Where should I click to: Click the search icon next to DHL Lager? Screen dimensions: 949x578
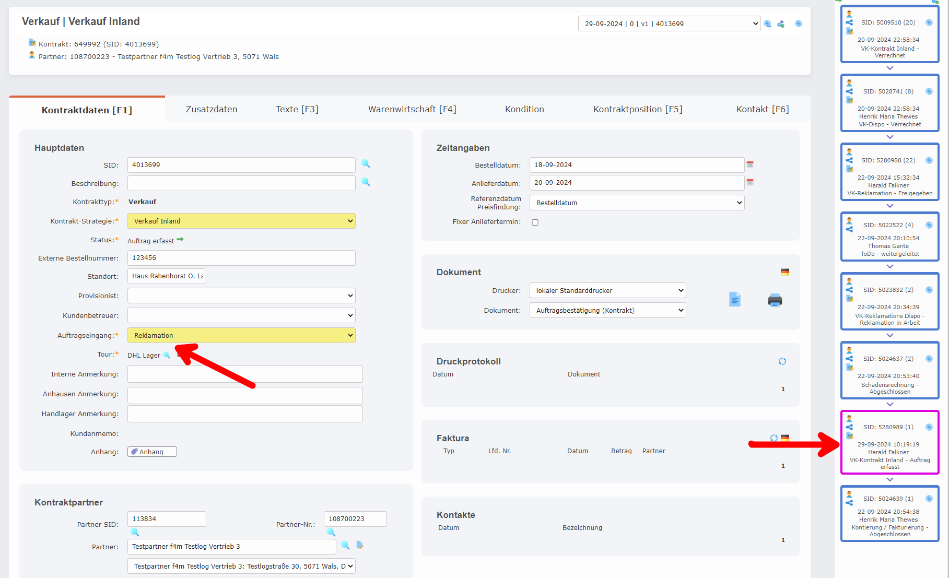point(167,355)
